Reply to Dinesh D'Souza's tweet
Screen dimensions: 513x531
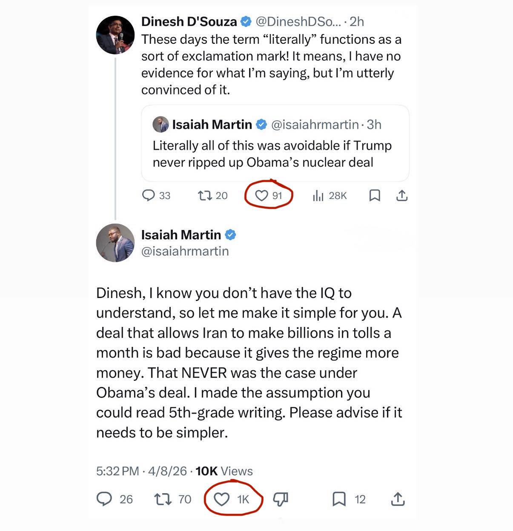(148, 196)
